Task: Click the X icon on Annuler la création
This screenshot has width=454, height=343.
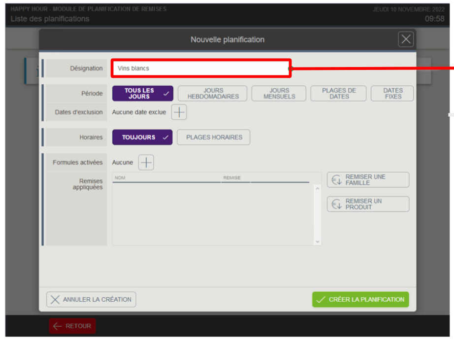Action: coord(55,300)
